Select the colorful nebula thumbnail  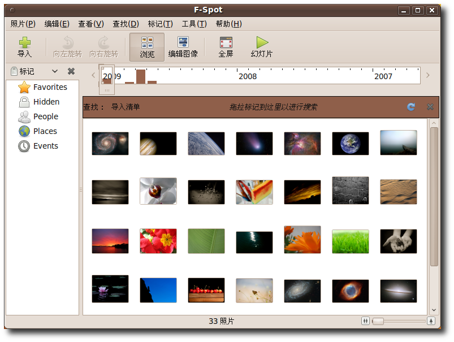tap(302, 144)
